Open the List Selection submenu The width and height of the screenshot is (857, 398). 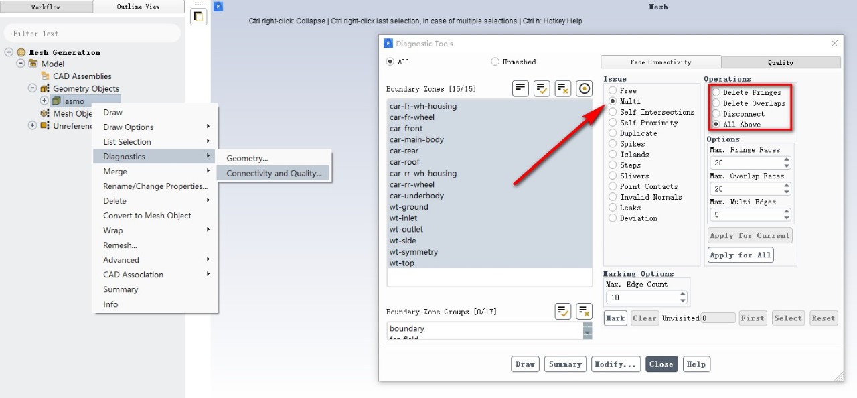[155, 141]
